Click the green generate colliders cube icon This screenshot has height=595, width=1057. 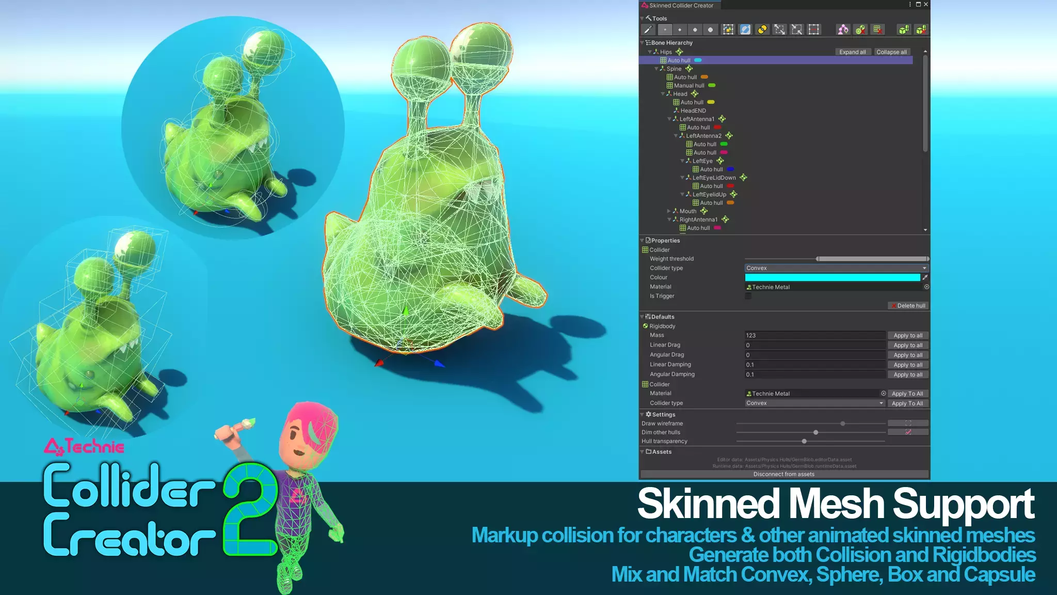(904, 30)
